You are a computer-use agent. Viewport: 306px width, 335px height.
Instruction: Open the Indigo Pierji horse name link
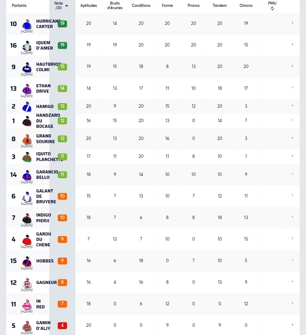[44, 218]
